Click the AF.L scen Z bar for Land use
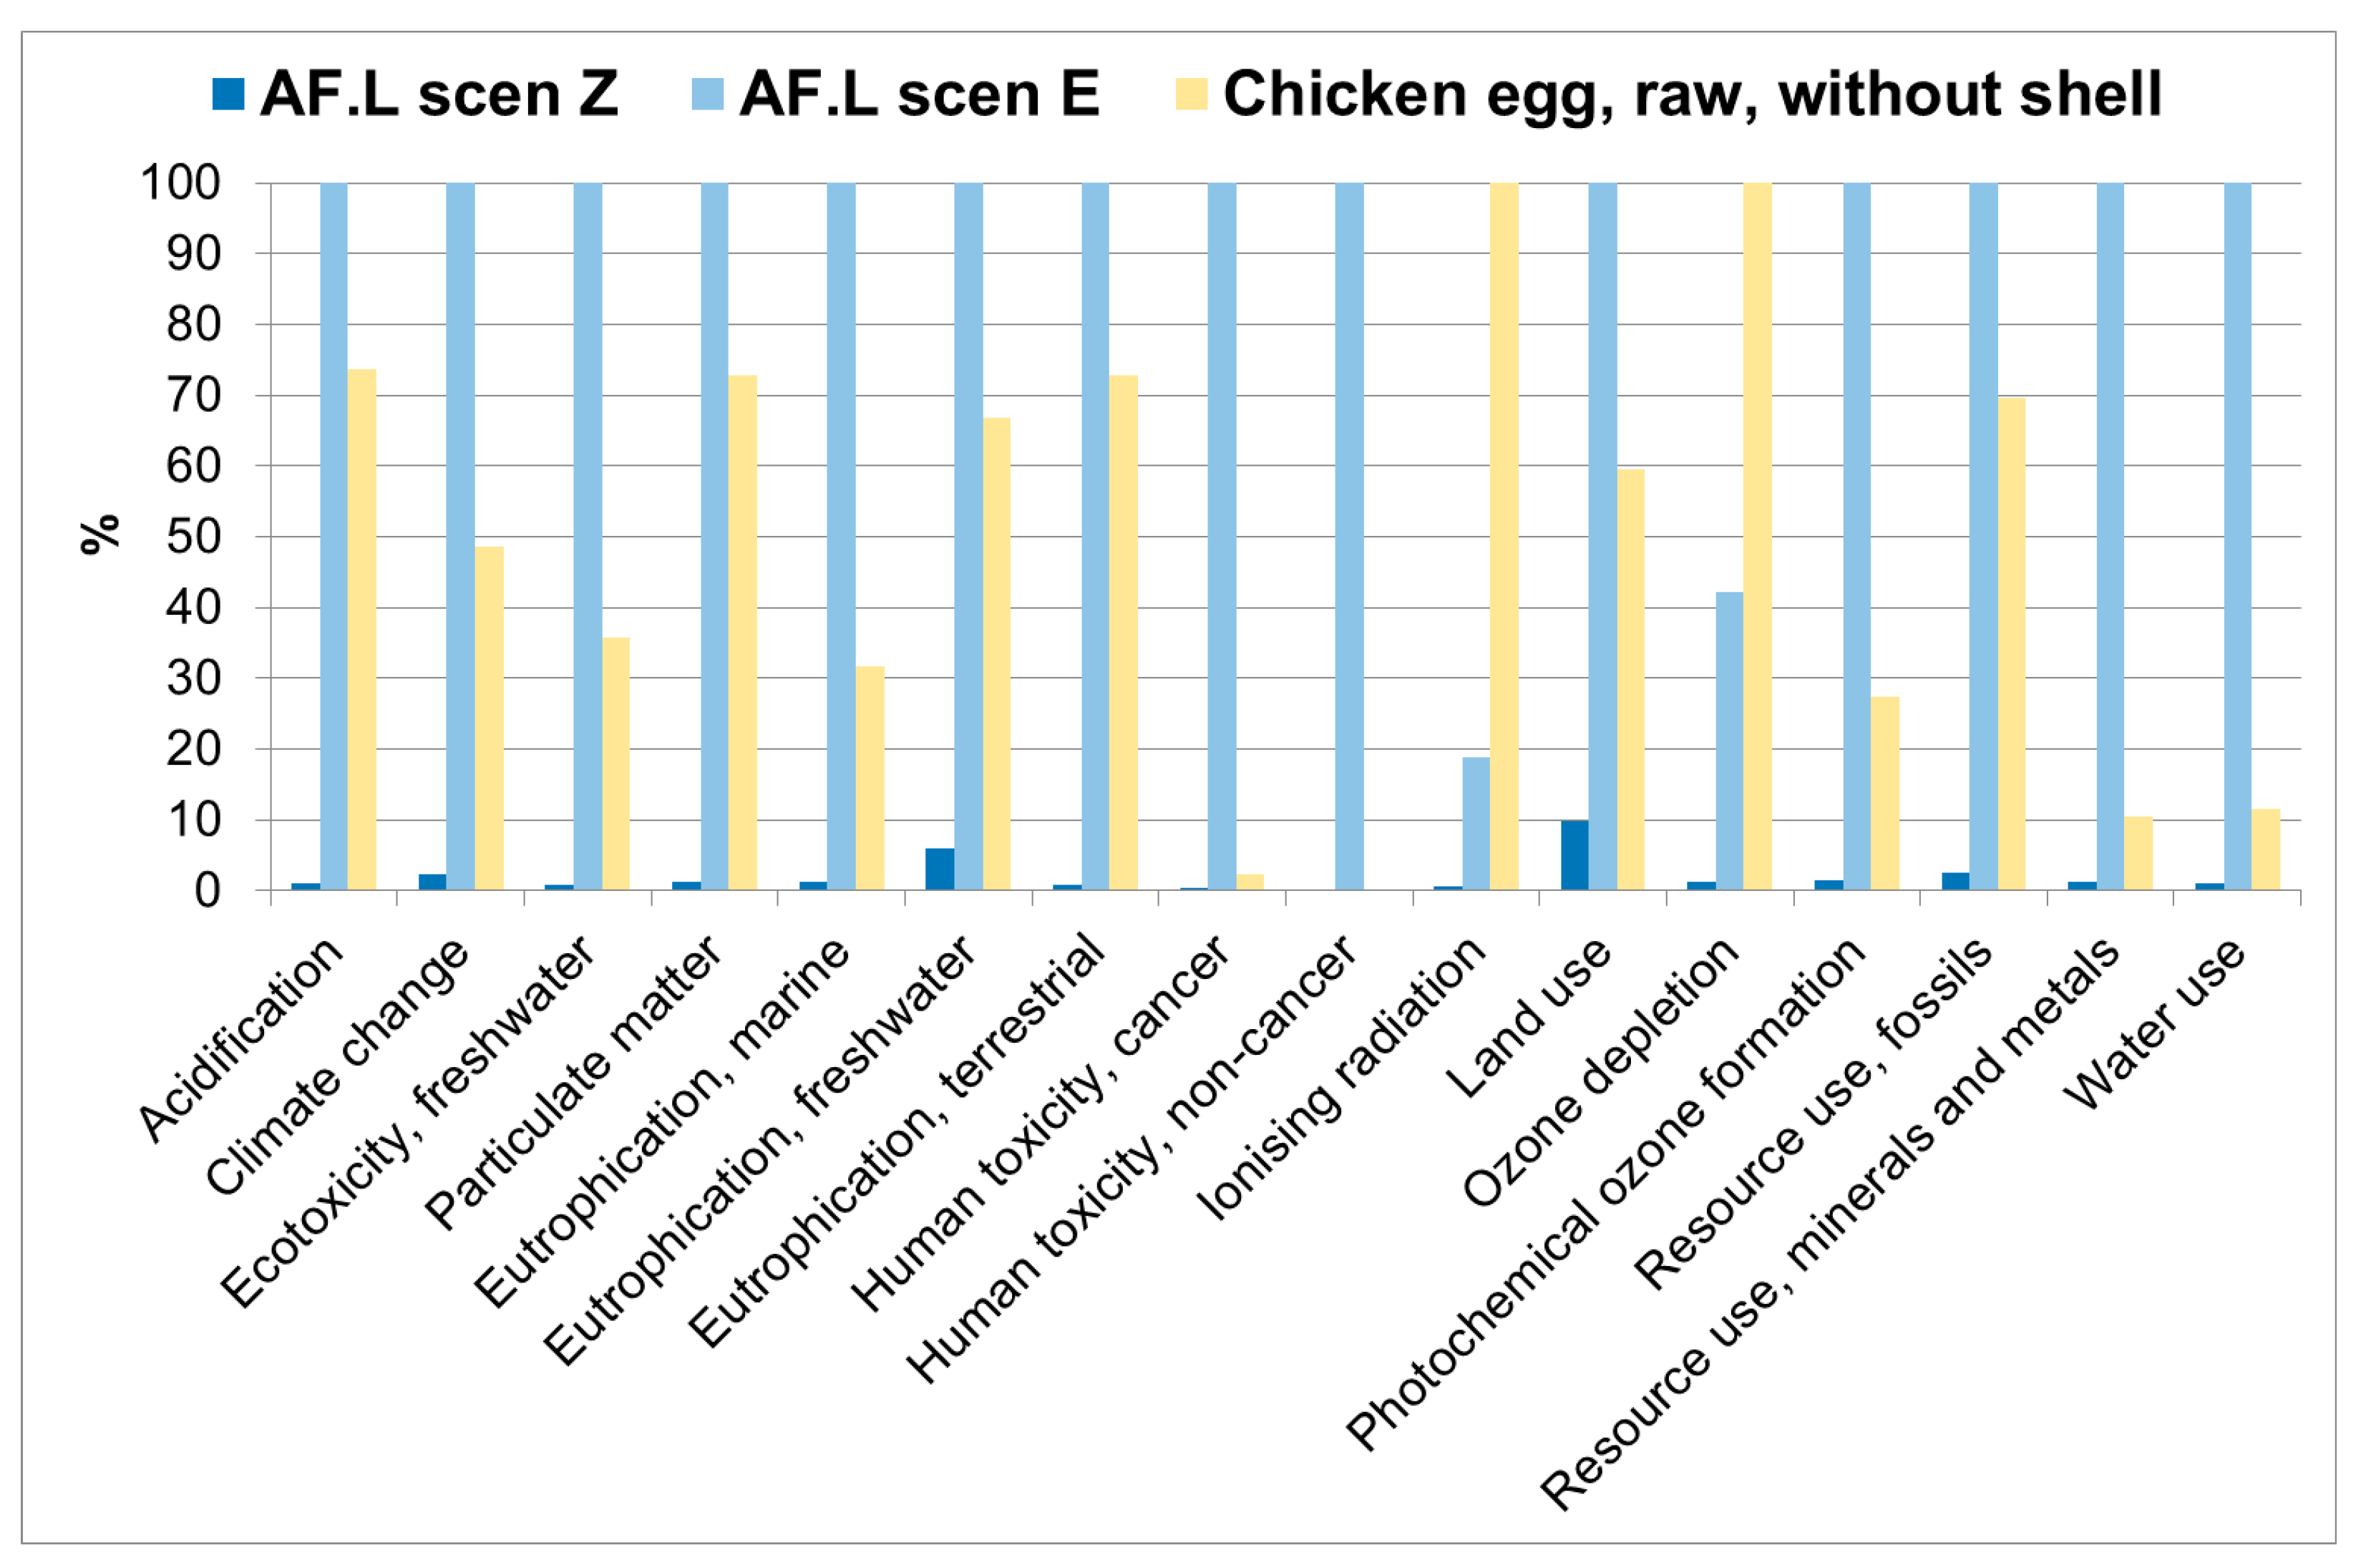This screenshot has width=2361, height=1568. click(1574, 855)
